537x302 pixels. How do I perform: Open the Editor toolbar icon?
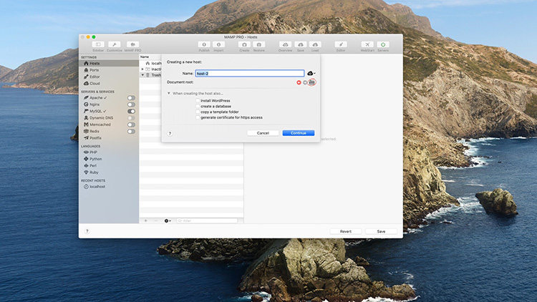pyautogui.click(x=341, y=44)
